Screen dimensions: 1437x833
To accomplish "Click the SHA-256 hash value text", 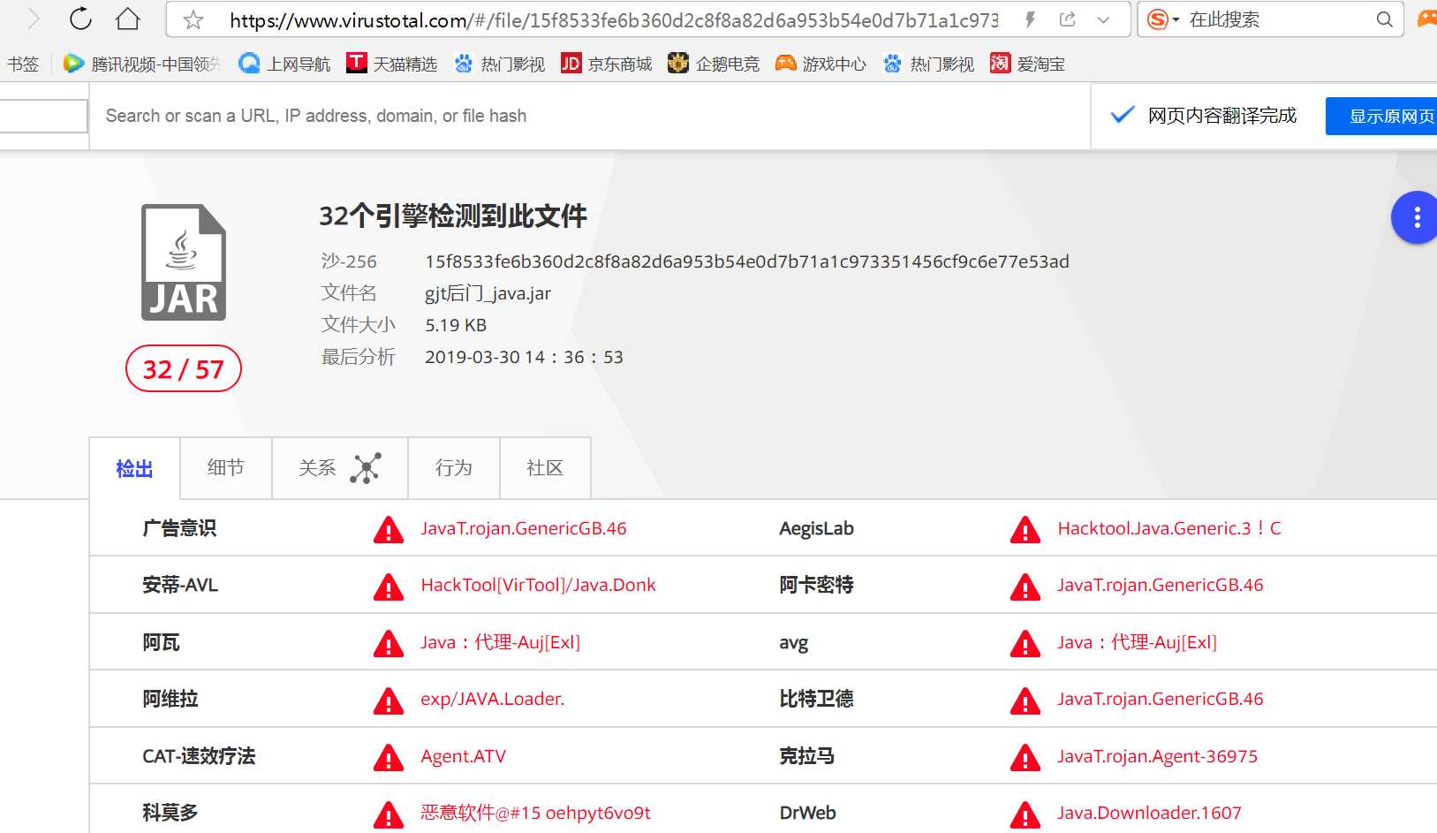I will point(747,261).
